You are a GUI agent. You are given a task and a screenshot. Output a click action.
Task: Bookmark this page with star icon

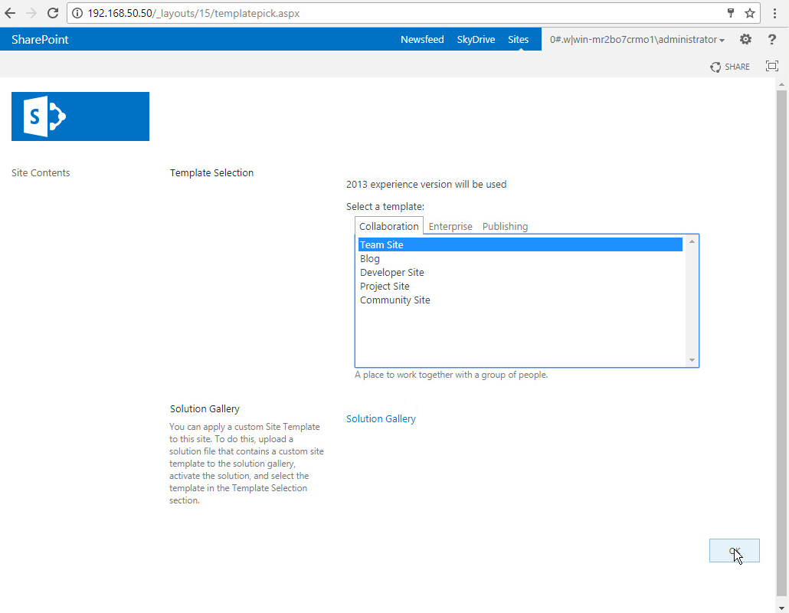[x=750, y=13]
